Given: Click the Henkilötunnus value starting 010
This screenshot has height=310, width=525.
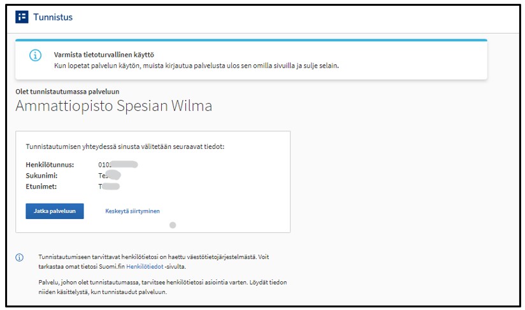Looking at the screenshot, I should pos(118,164).
